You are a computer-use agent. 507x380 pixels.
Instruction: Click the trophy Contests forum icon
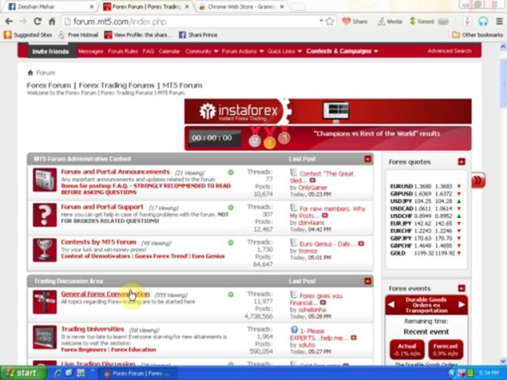[x=44, y=250]
